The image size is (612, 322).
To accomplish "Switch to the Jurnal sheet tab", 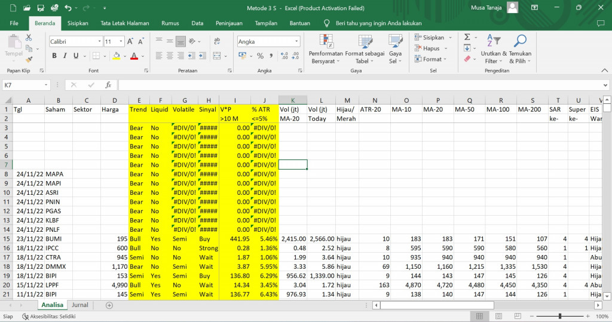I will click(x=80, y=305).
